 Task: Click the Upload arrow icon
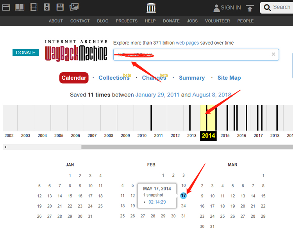(x=250, y=8)
